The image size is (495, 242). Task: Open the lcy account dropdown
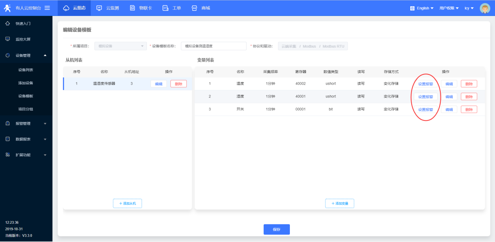click(x=469, y=8)
